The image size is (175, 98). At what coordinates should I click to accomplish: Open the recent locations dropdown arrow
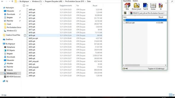[9, 1]
